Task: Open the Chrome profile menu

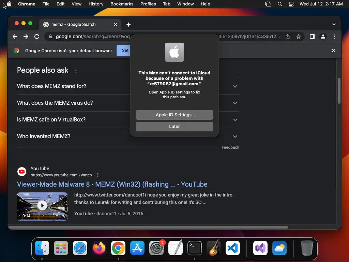Action: [323, 37]
